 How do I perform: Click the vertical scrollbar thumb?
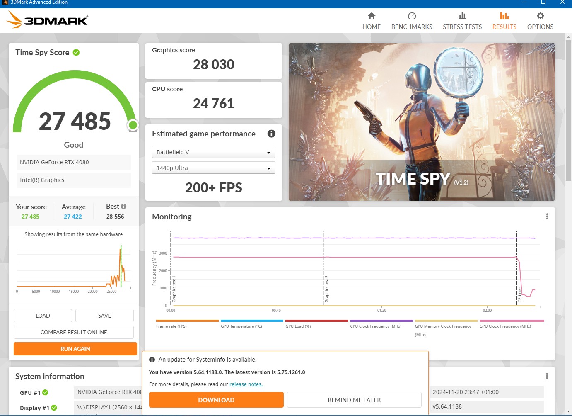[568, 110]
